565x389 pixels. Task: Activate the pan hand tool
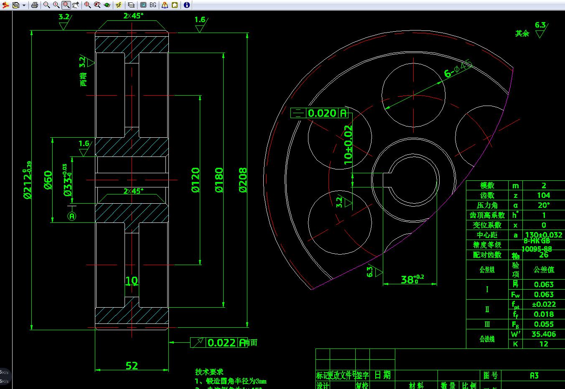click(x=76, y=5)
